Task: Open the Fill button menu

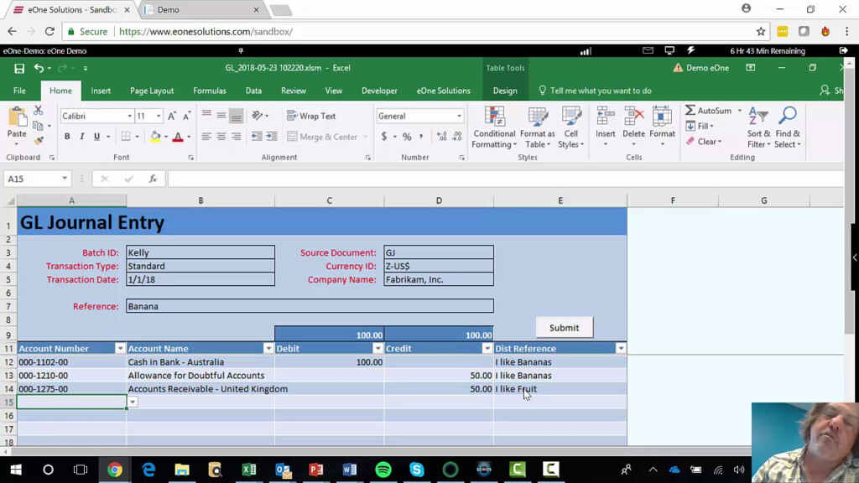Action: coord(700,126)
